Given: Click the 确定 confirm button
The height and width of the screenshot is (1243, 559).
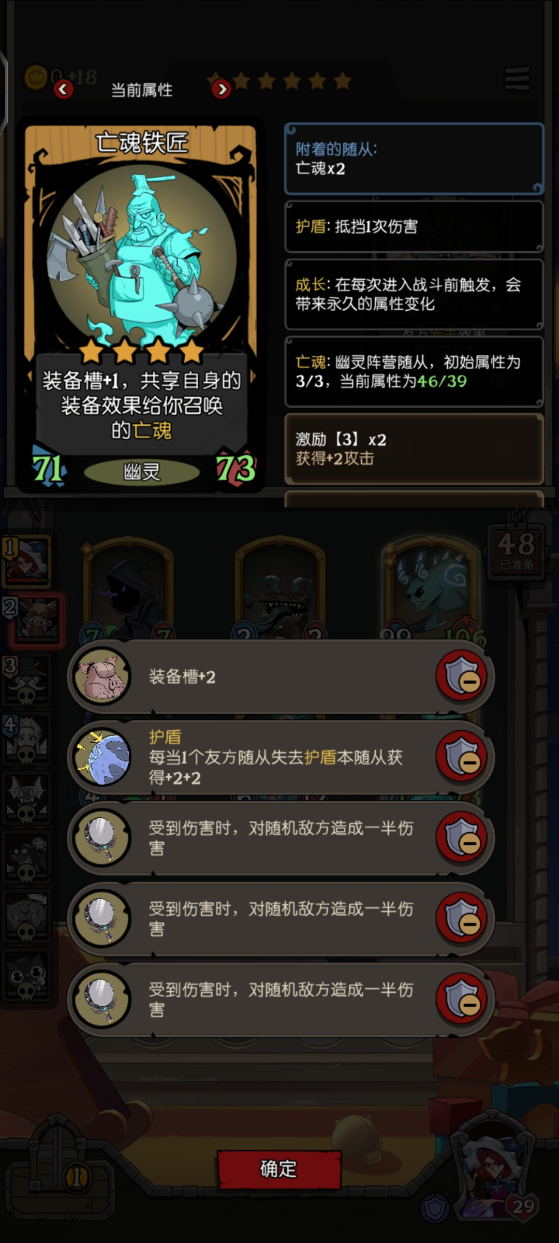Looking at the screenshot, I should click(279, 1169).
